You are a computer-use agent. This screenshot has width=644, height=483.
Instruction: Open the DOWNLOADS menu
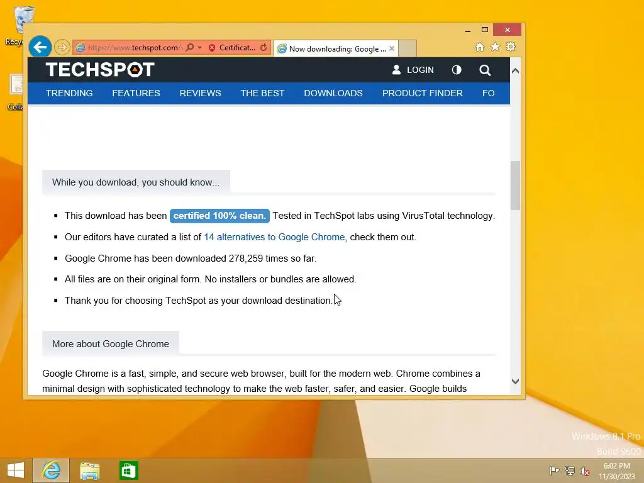click(333, 93)
